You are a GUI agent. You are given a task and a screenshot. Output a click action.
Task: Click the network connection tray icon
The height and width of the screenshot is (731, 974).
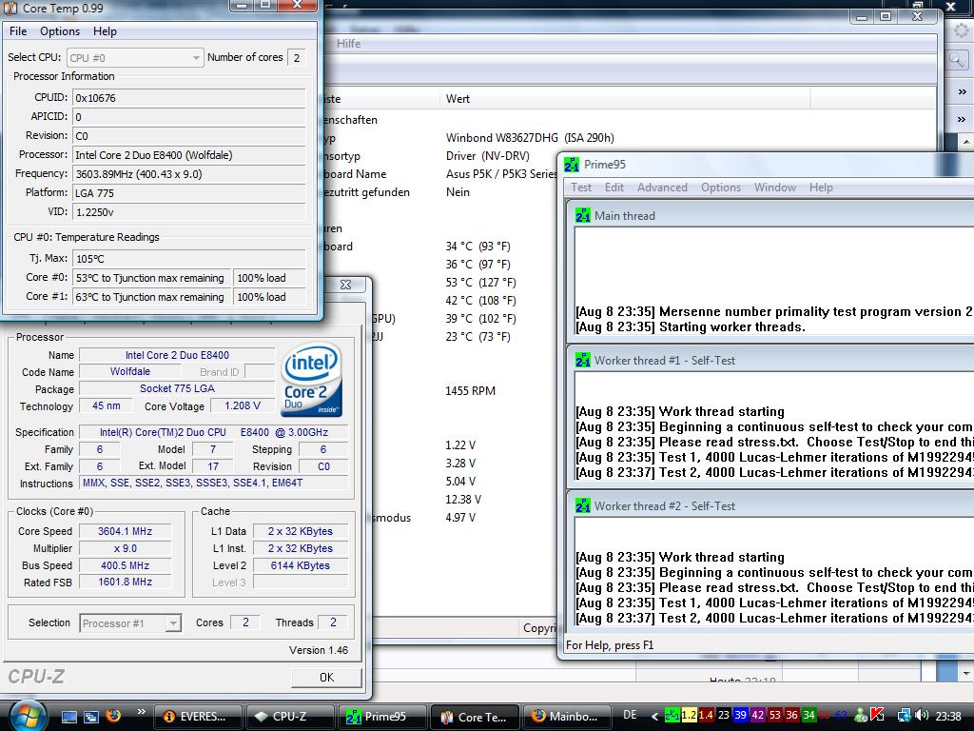(905, 716)
